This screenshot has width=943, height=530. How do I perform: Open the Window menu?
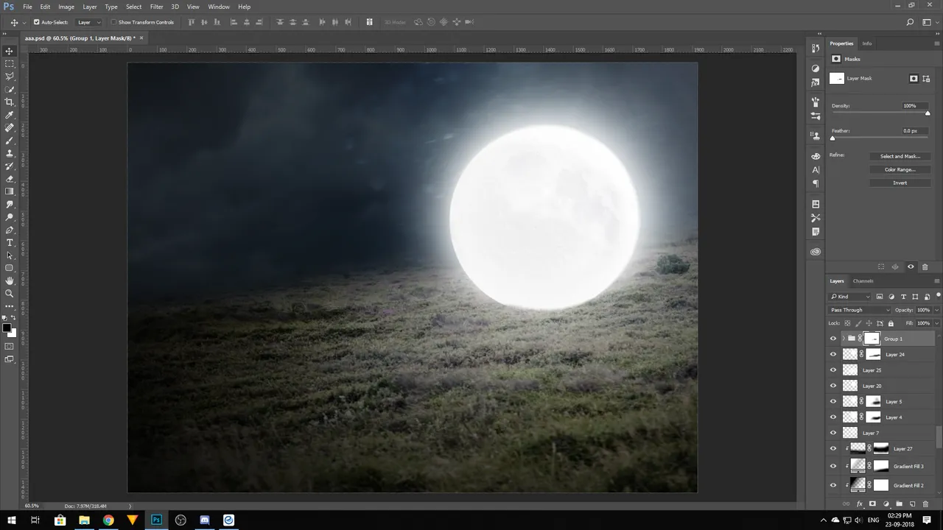coord(219,7)
